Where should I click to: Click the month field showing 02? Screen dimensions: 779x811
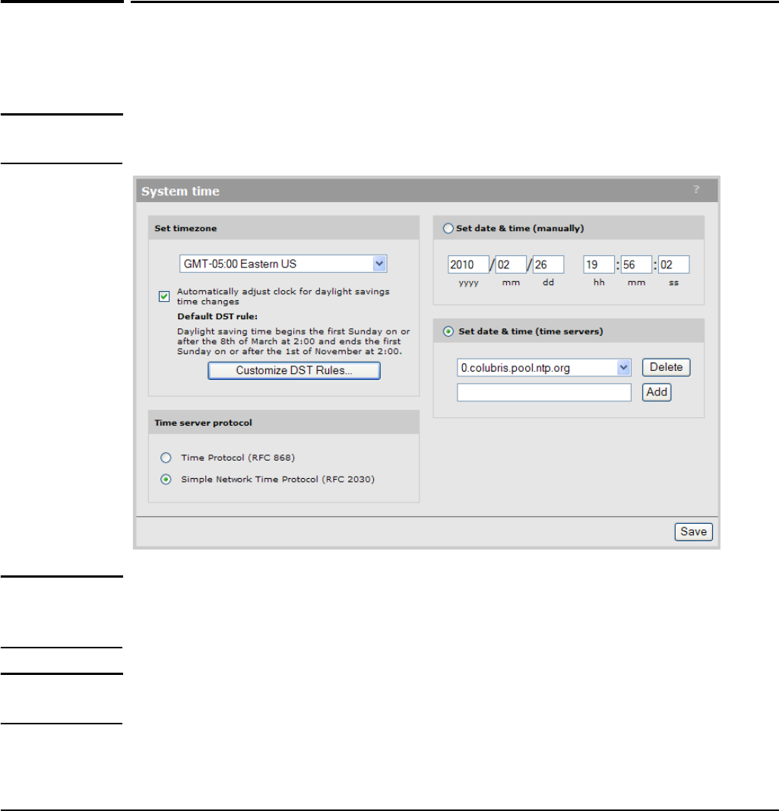click(511, 265)
